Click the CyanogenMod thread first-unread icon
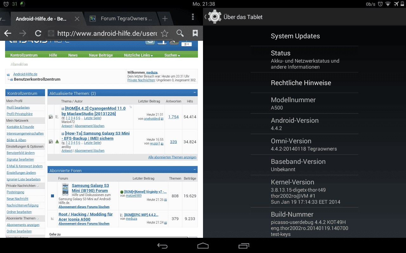 63,108
